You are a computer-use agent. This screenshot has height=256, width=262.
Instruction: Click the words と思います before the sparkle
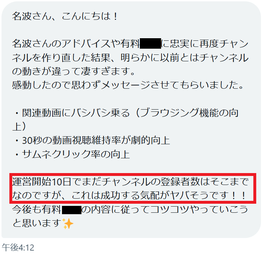click(37, 223)
